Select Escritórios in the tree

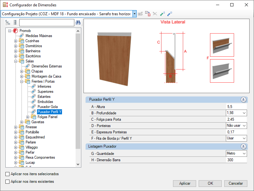click(33, 56)
